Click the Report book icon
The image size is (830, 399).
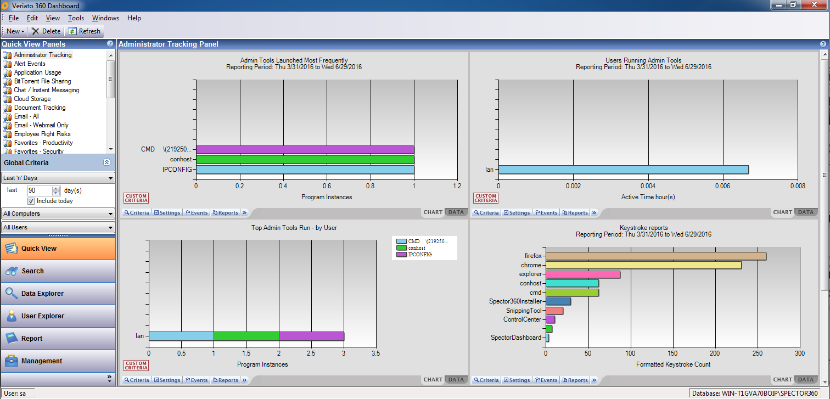(x=12, y=339)
